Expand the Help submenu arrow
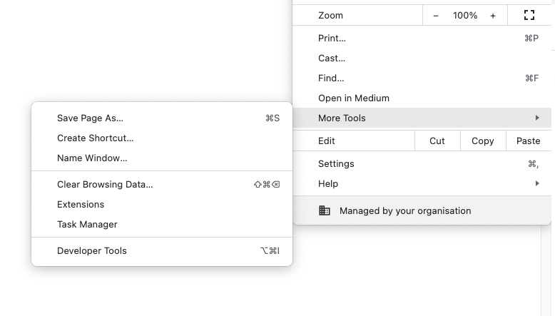The image size is (555, 316). (x=537, y=183)
